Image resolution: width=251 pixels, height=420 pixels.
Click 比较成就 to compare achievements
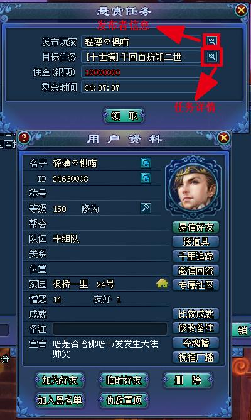point(196,314)
